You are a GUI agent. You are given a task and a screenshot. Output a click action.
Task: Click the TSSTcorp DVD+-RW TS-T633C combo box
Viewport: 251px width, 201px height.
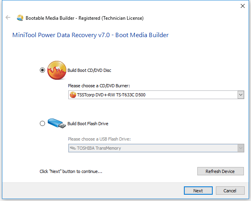[x=156, y=95]
